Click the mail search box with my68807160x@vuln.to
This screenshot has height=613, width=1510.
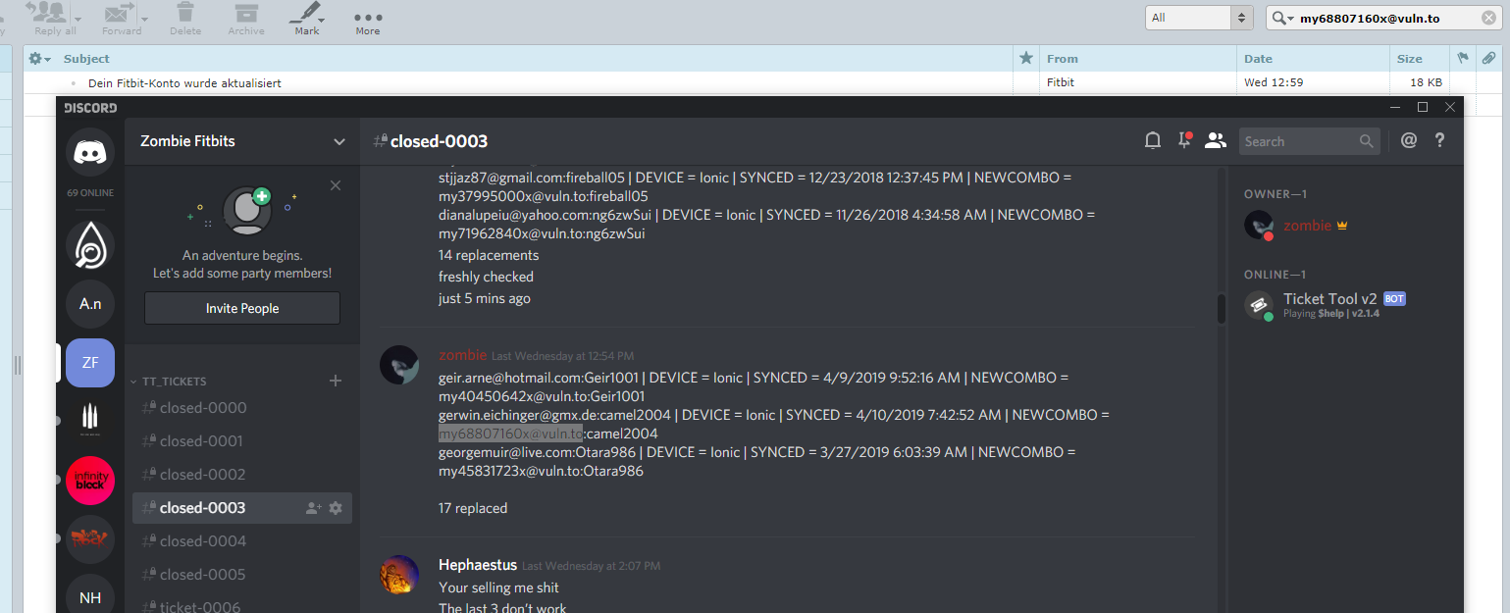coord(1383,18)
